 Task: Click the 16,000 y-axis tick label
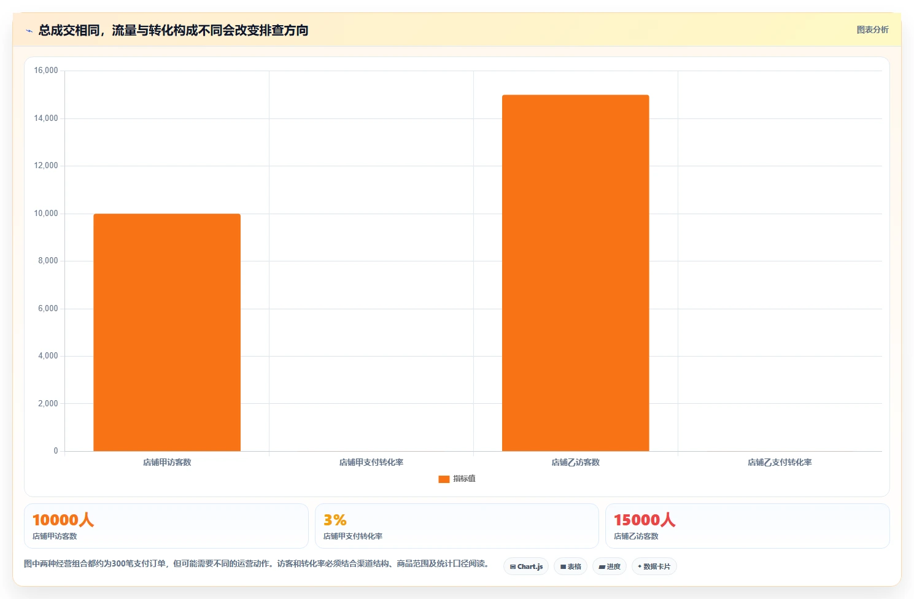(46, 71)
